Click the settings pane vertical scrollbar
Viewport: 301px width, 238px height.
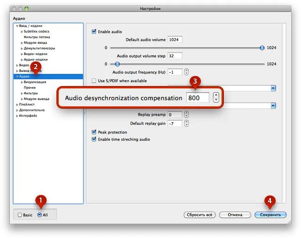click(x=284, y=113)
